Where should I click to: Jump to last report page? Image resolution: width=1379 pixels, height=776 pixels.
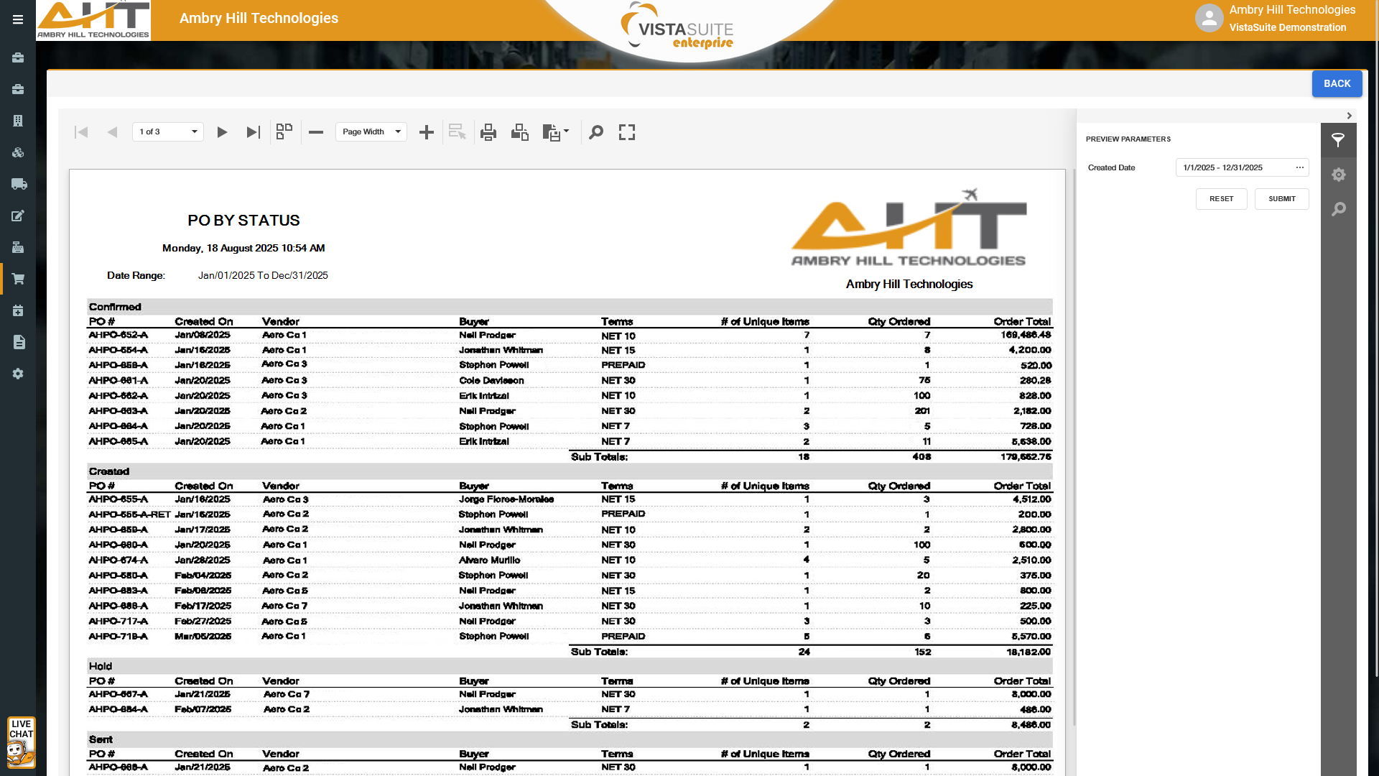click(x=253, y=132)
